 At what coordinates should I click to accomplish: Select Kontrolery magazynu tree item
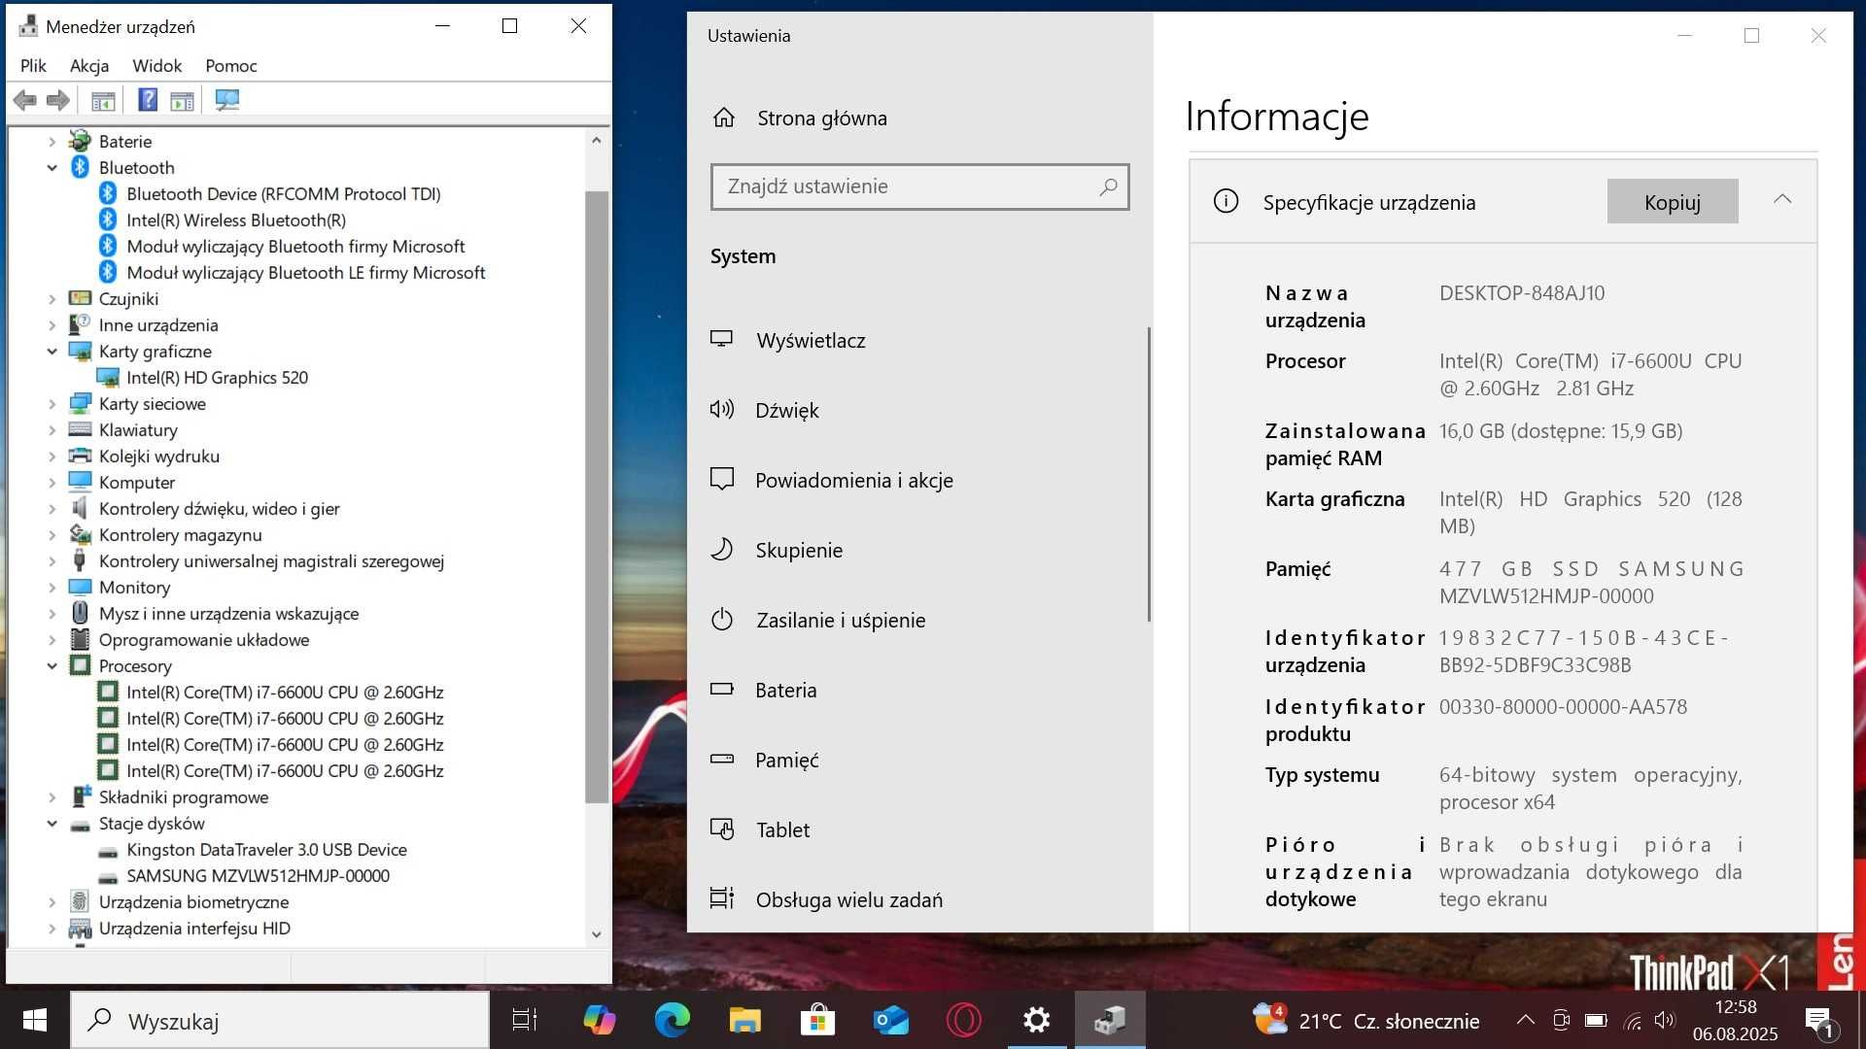[x=180, y=535]
